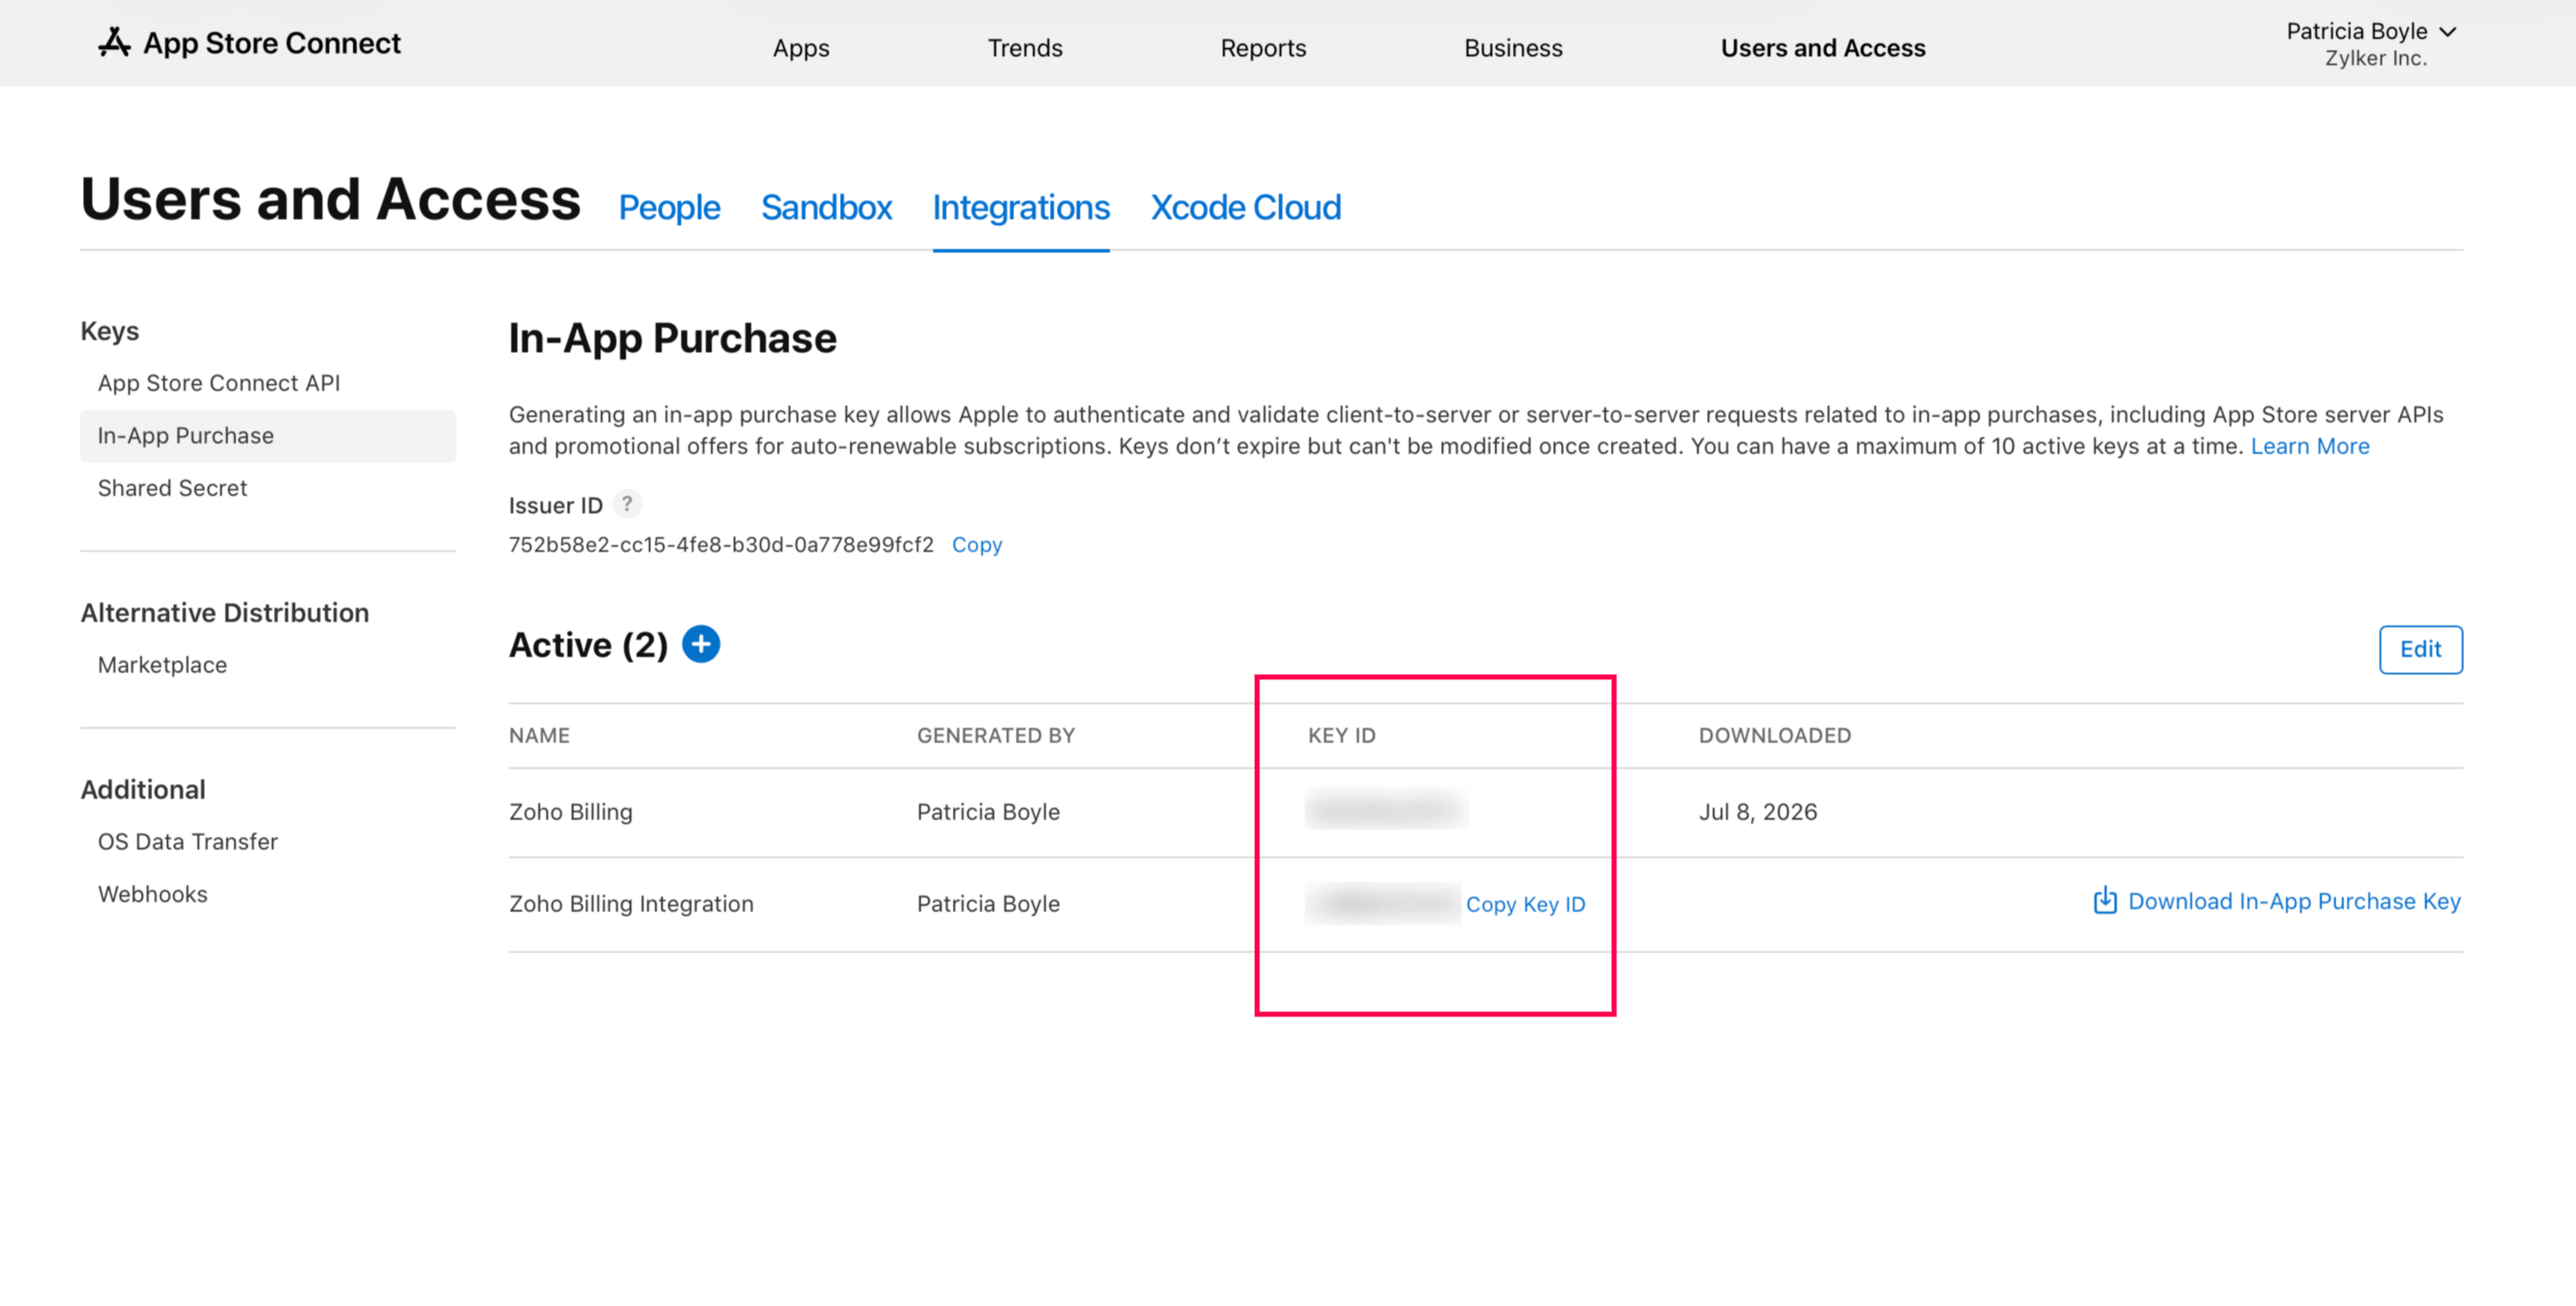Click the blurred Key ID for Zoho Billing
Image resolution: width=2576 pixels, height=1306 pixels.
1386,808
